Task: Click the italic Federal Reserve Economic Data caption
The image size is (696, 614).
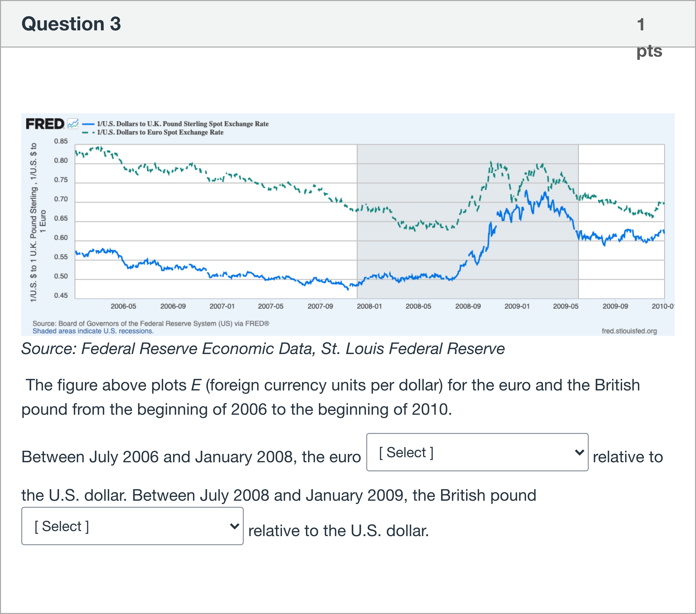Action: click(263, 349)
